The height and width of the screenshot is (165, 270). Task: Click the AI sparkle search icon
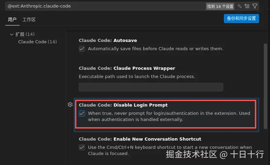(240, 6)
